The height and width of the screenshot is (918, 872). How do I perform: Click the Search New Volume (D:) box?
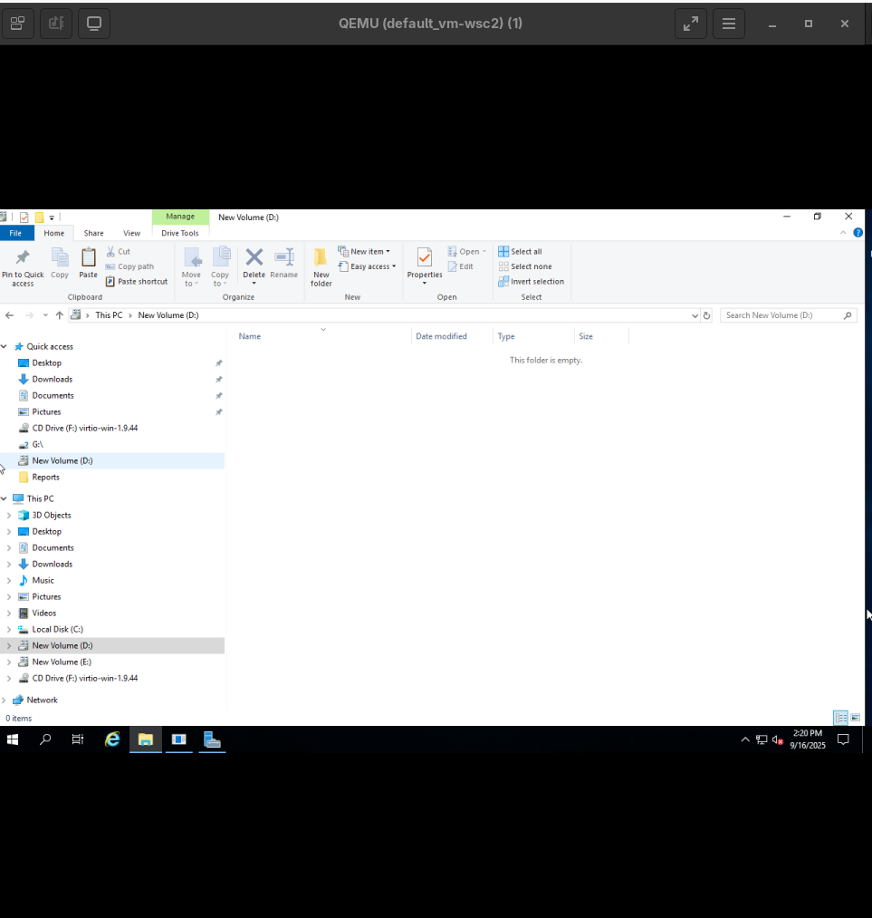click(x=789, y=315)
